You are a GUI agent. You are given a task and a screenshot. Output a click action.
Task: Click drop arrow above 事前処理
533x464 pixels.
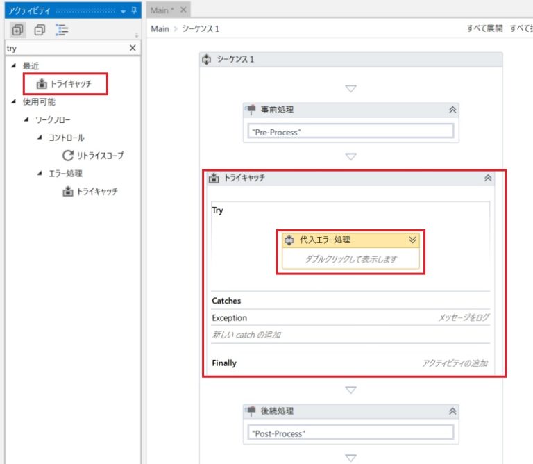click(350, 88)
